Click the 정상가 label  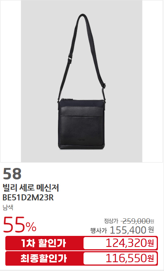tap(111, 221)
